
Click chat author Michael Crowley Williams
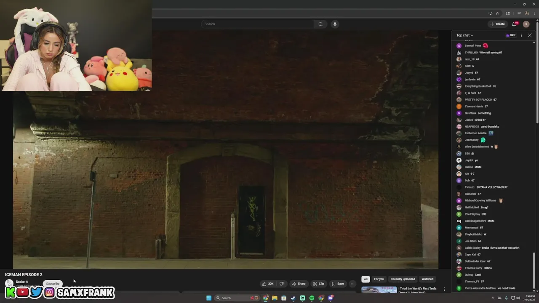(480, 201)
